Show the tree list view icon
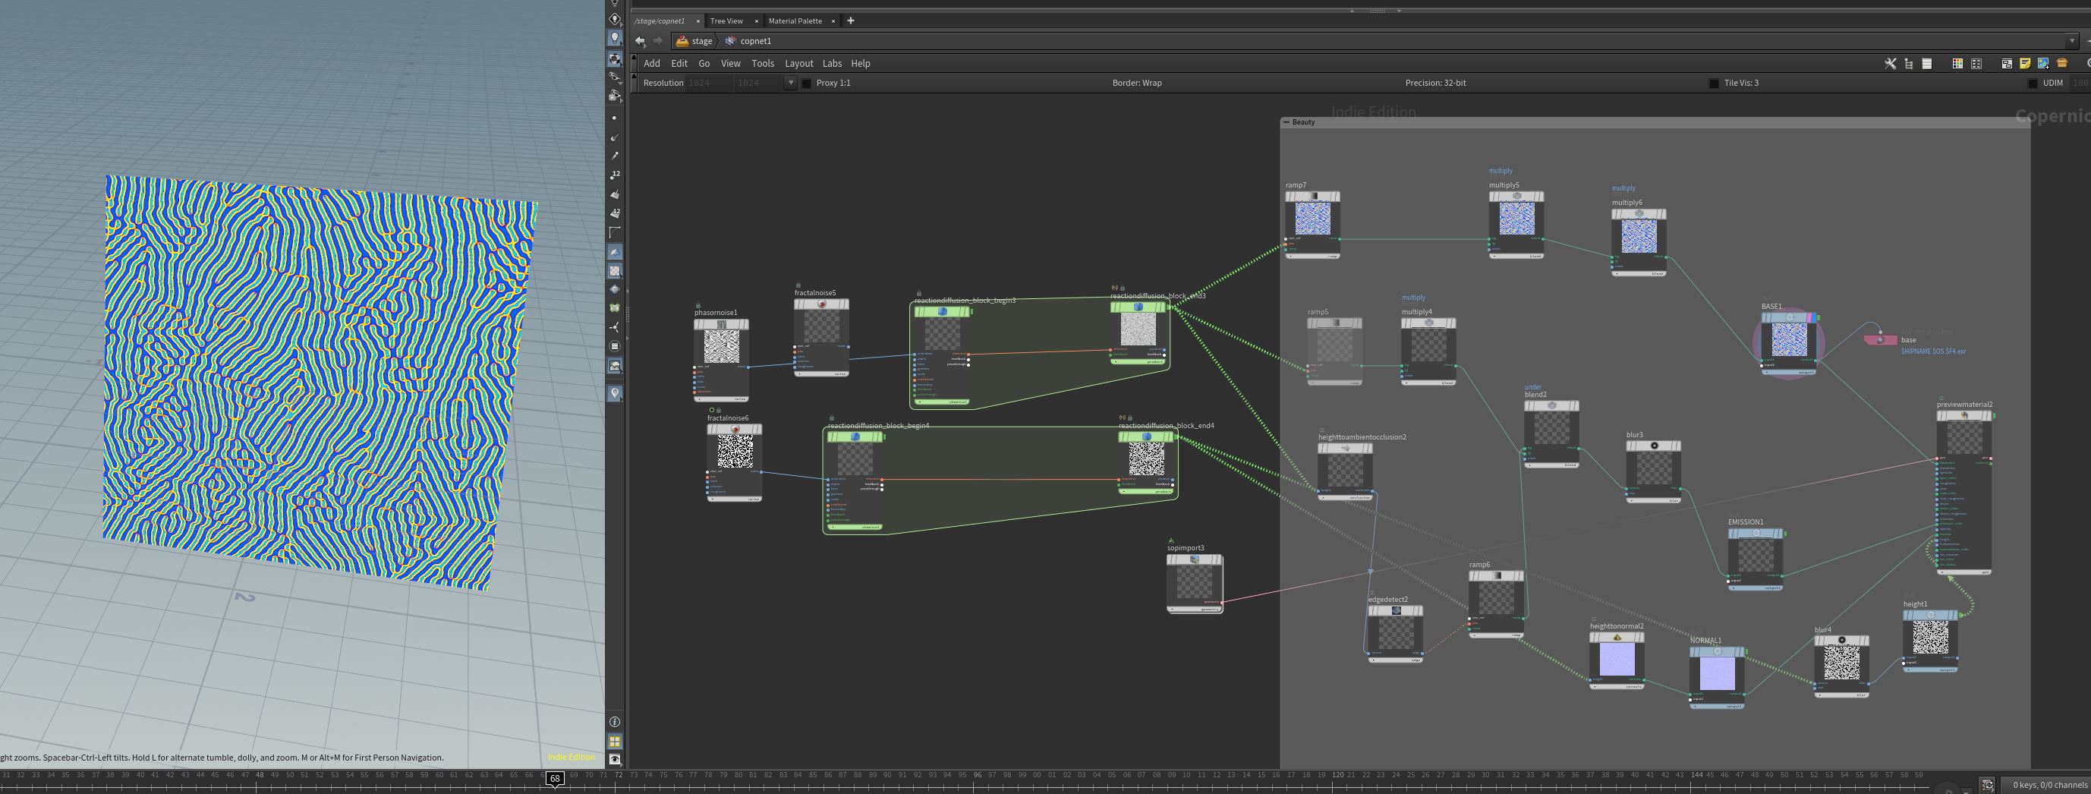This screenshot has height=794, width=2091. click(1909, 63)
